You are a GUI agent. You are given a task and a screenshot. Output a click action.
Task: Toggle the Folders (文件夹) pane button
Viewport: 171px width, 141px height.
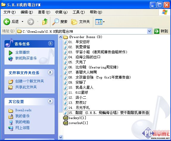click(80, 22)
